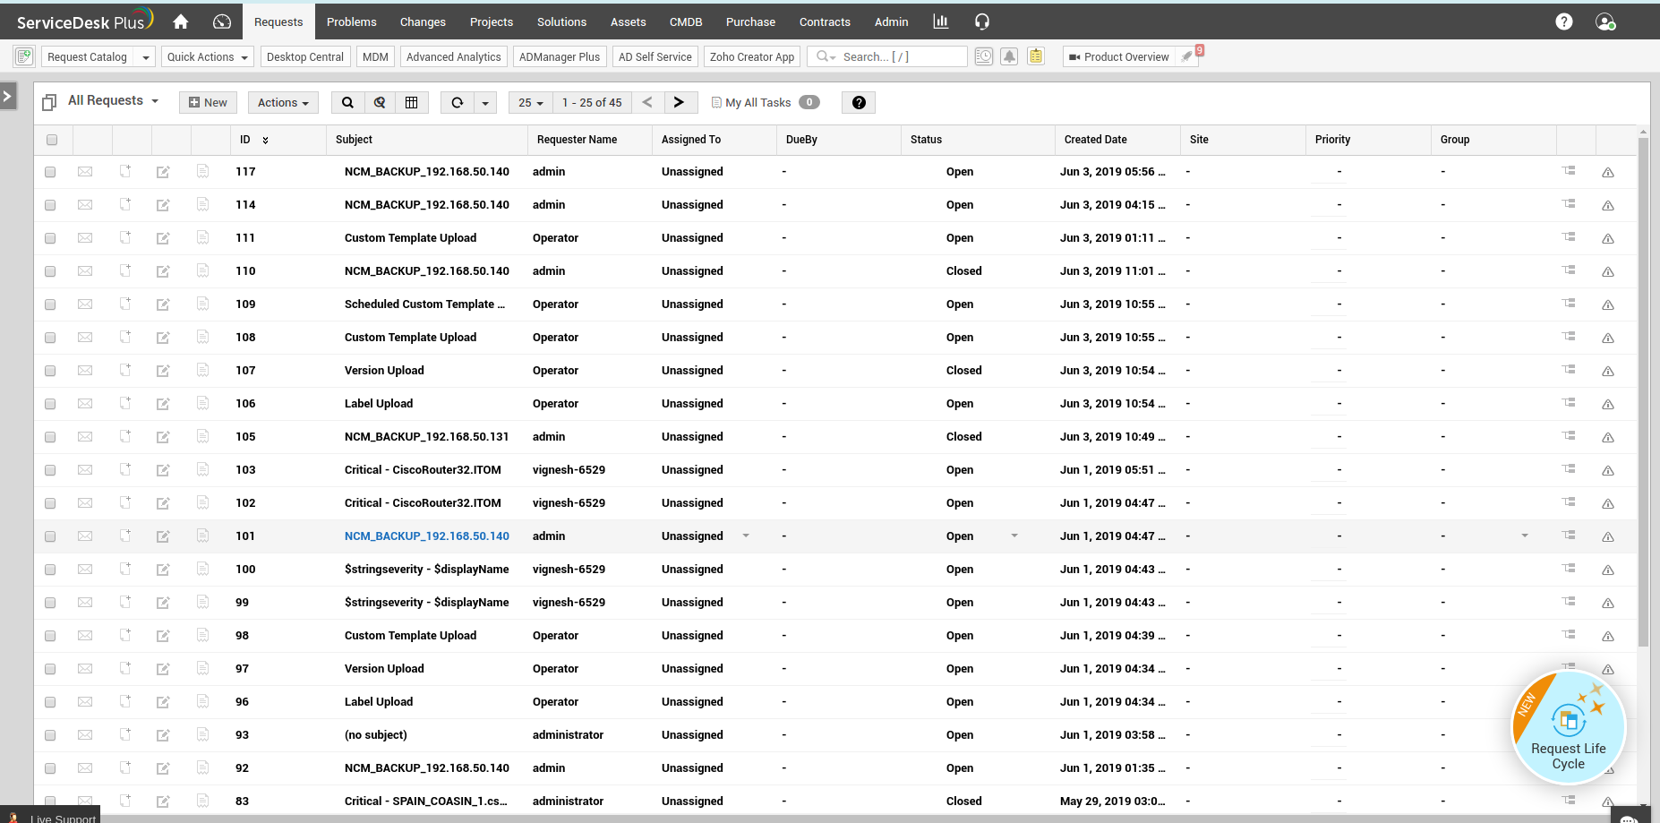This screenshot has width=1660, height=823.
Task: Open the yellow Reminders notepad icon
Action: 1036,56
